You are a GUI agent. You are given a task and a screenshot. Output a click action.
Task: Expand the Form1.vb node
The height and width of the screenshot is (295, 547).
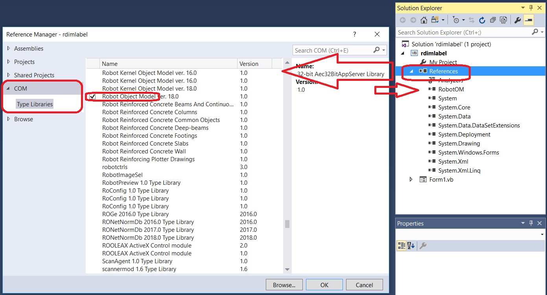[411, 179]
